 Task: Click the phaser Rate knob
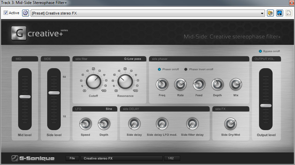tap(180, 84)
